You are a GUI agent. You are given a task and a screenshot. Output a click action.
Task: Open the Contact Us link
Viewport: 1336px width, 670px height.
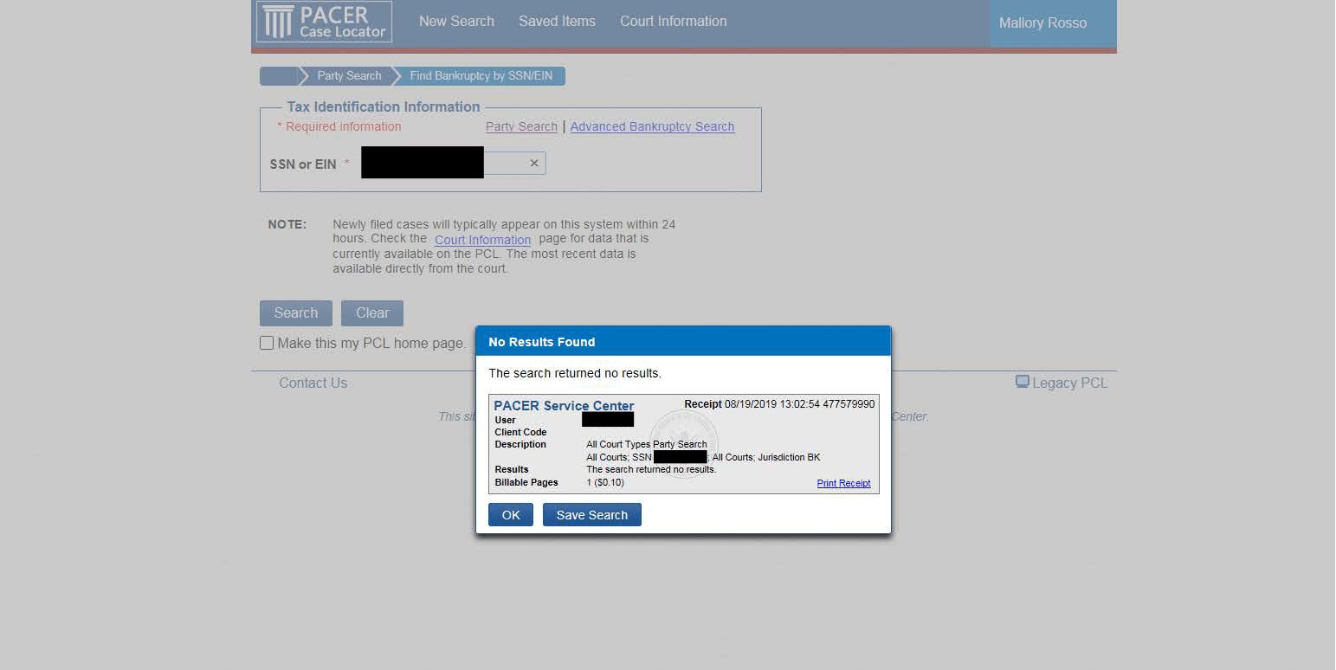pyautogui.click(x=313, y=383)
